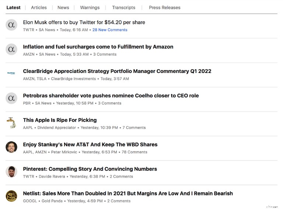Switch to the Articles tab

(39, 8)
